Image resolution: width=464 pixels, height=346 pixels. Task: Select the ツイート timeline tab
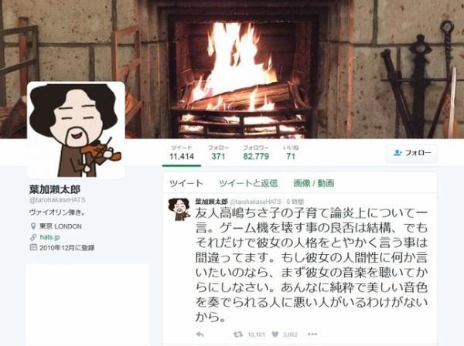click(186, 183)
